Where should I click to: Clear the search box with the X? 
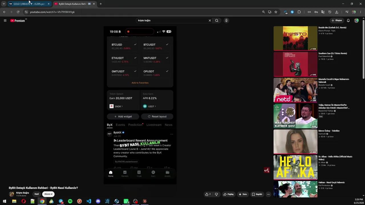click(x=210, y=20)
